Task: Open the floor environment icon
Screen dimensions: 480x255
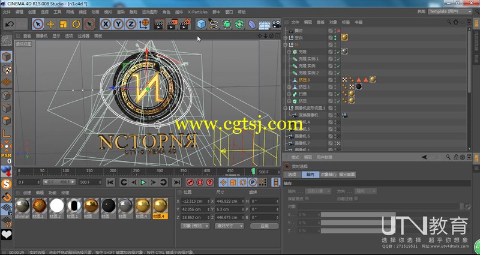Action: [264, 24]
